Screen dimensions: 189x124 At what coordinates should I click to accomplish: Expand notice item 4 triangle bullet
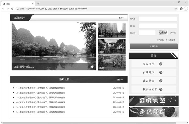(14, 102)
